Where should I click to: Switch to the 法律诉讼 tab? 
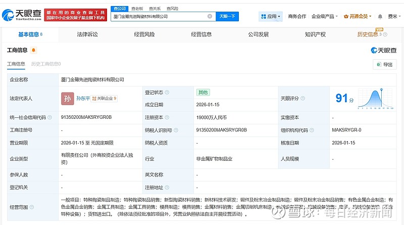(87, 34)
